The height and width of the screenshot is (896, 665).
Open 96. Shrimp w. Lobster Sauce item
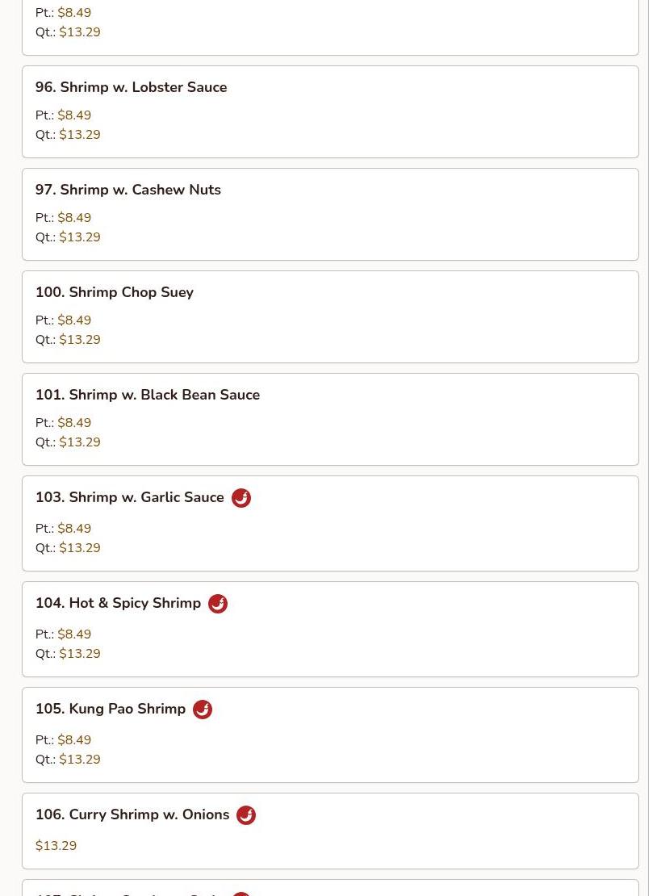(x=131, y=87)
